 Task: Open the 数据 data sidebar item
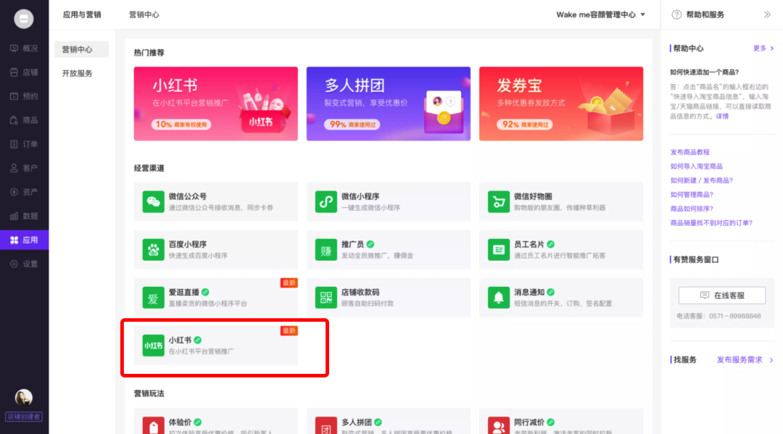[x=24, y=216]
